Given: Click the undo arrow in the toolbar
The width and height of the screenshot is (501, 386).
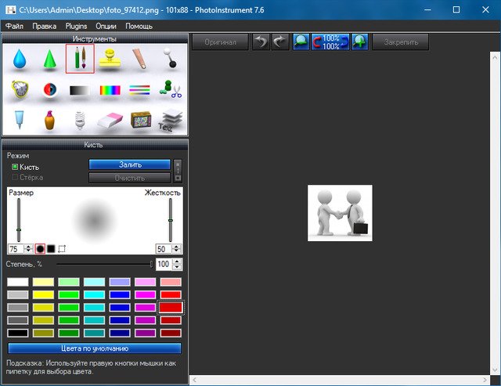Looking at the screenshot, I should tap(261, 42).
